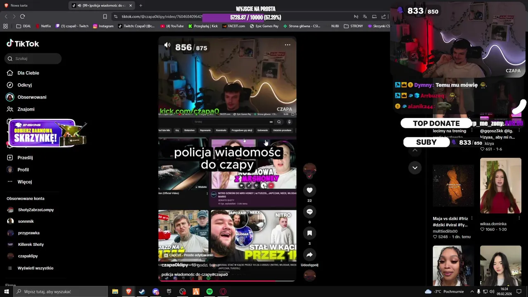Open the Odkryj page
528x297 pixels.
click(24, 85)
